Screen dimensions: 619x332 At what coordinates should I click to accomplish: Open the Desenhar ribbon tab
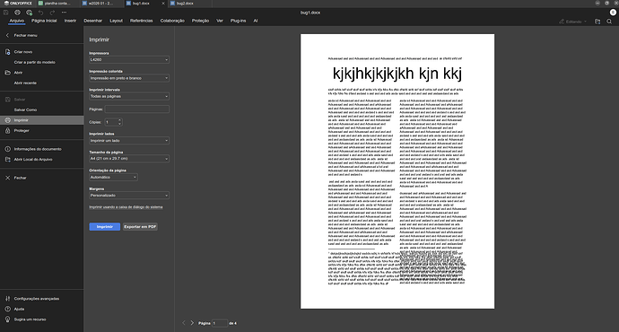[x=92, y=21]
